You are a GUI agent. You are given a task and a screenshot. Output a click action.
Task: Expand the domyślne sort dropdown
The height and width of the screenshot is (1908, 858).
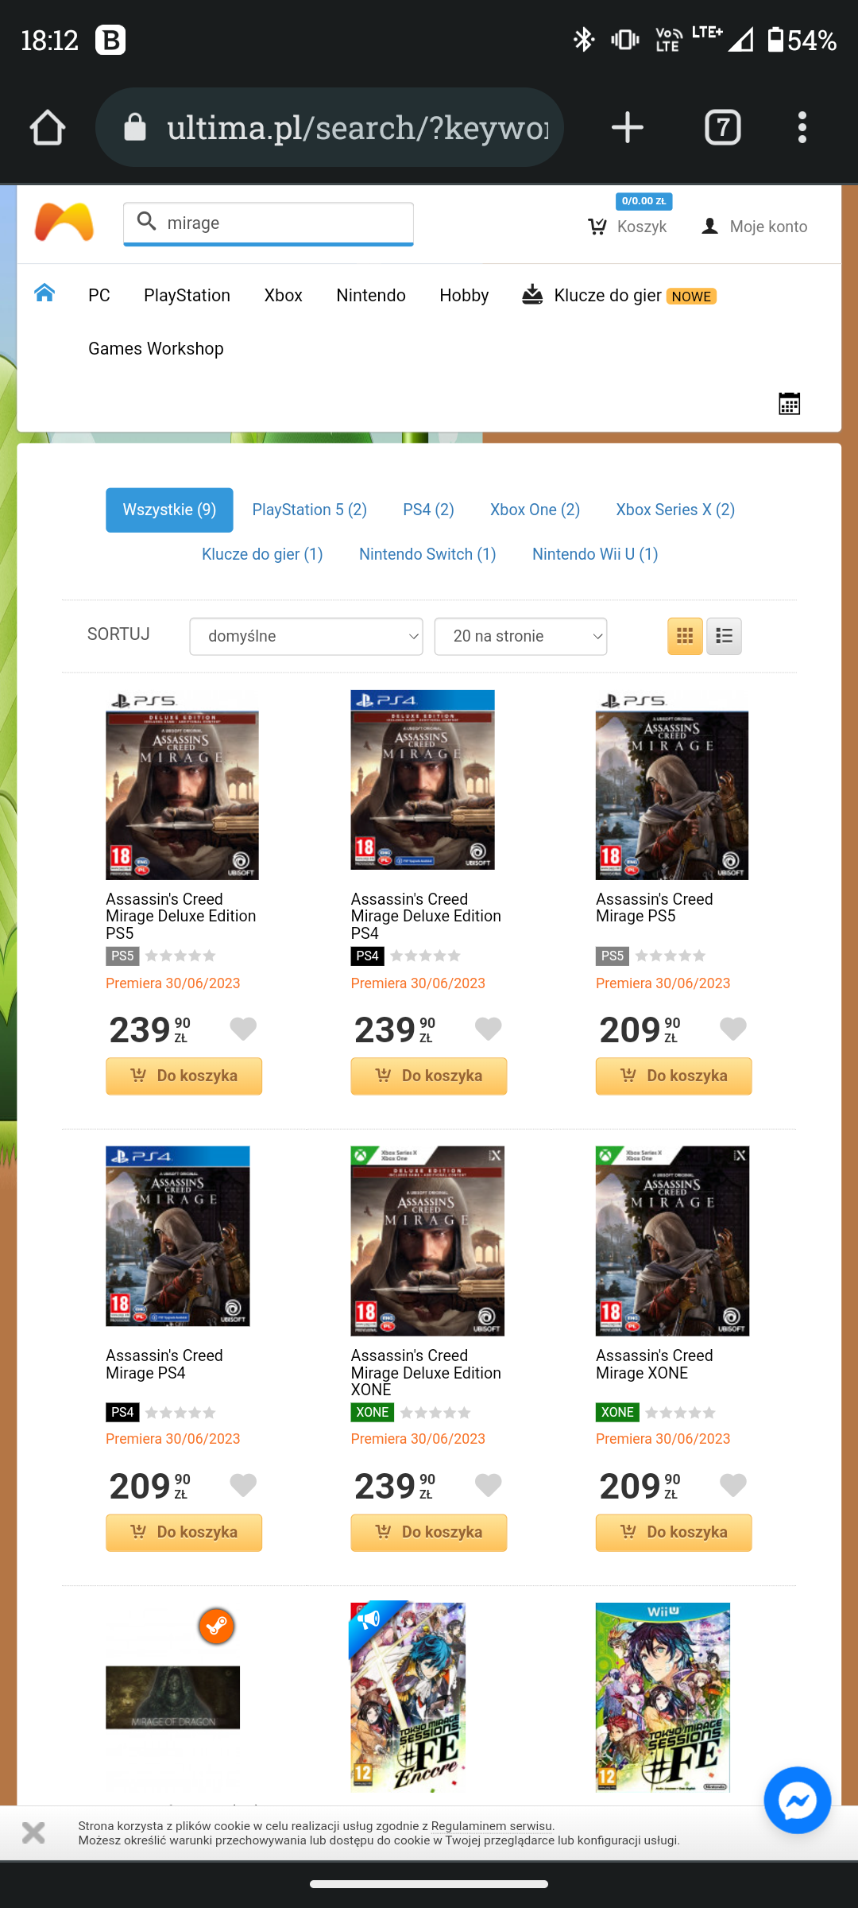point(306,636)
